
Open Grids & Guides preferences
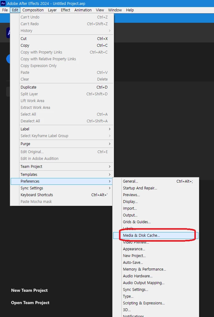[156, 222]
